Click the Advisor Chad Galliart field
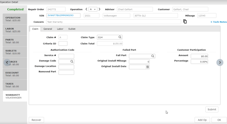The image size is (227, 124). click(x=135, y=9)
